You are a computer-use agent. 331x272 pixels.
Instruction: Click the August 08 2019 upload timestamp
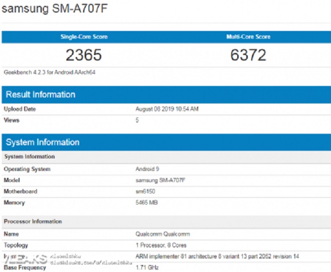click(x=168, y=109)
